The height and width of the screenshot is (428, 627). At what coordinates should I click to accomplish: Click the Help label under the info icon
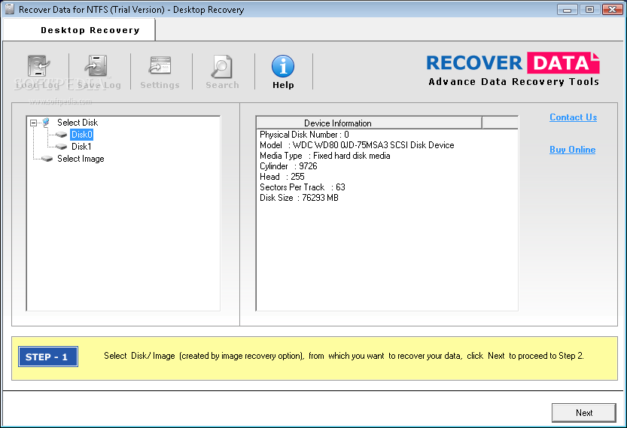[283, 85]
